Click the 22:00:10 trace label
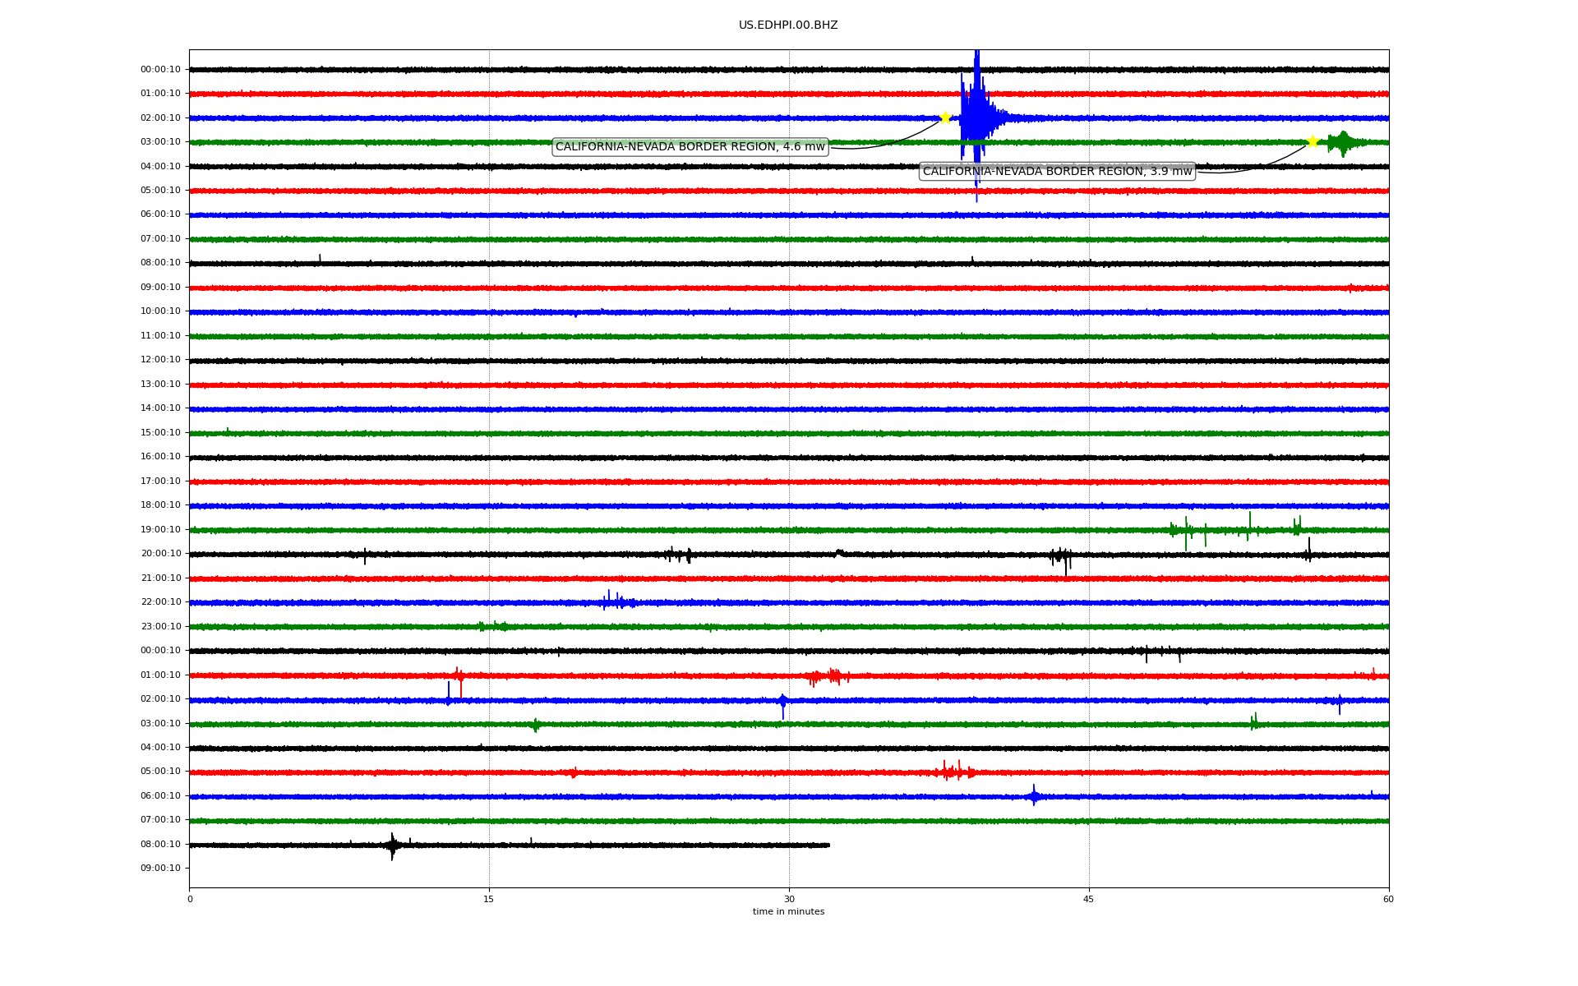The width and height of the screenshot is (1578, 986). point(160,602)
